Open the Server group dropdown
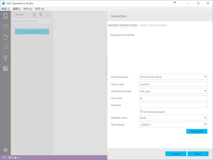The width and height of the screenshot is (213, 160). 173,124
